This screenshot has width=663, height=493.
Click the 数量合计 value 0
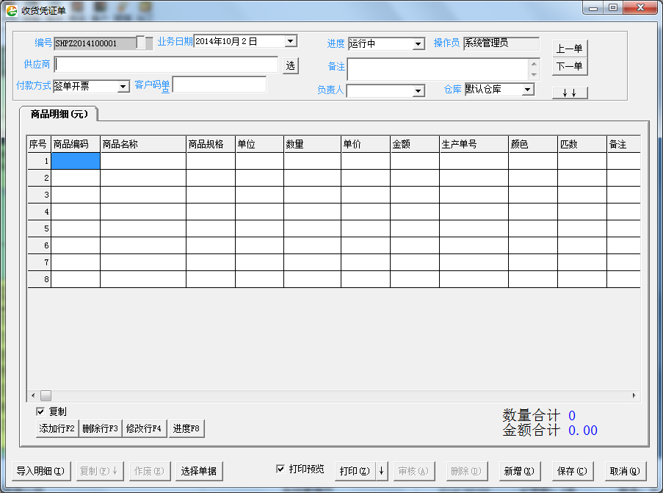tap(572, 416)
